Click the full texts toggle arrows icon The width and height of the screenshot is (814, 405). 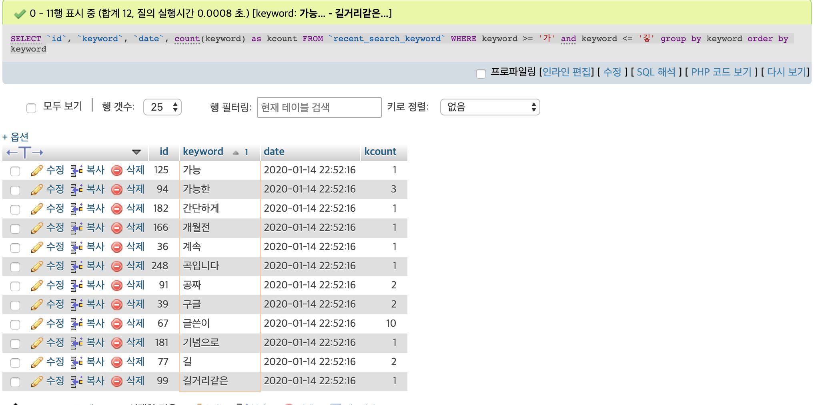25,152
